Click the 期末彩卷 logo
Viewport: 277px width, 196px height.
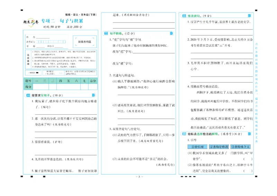(x=31, y=22)
